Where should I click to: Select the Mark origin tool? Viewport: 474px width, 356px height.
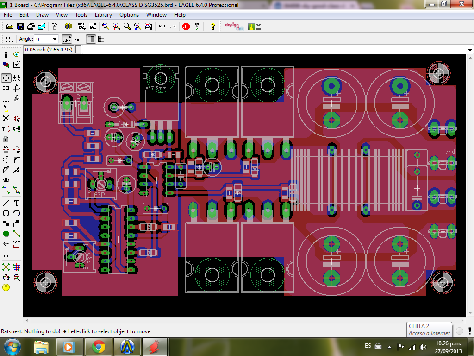pyautogui.click(x=17, y=64)
